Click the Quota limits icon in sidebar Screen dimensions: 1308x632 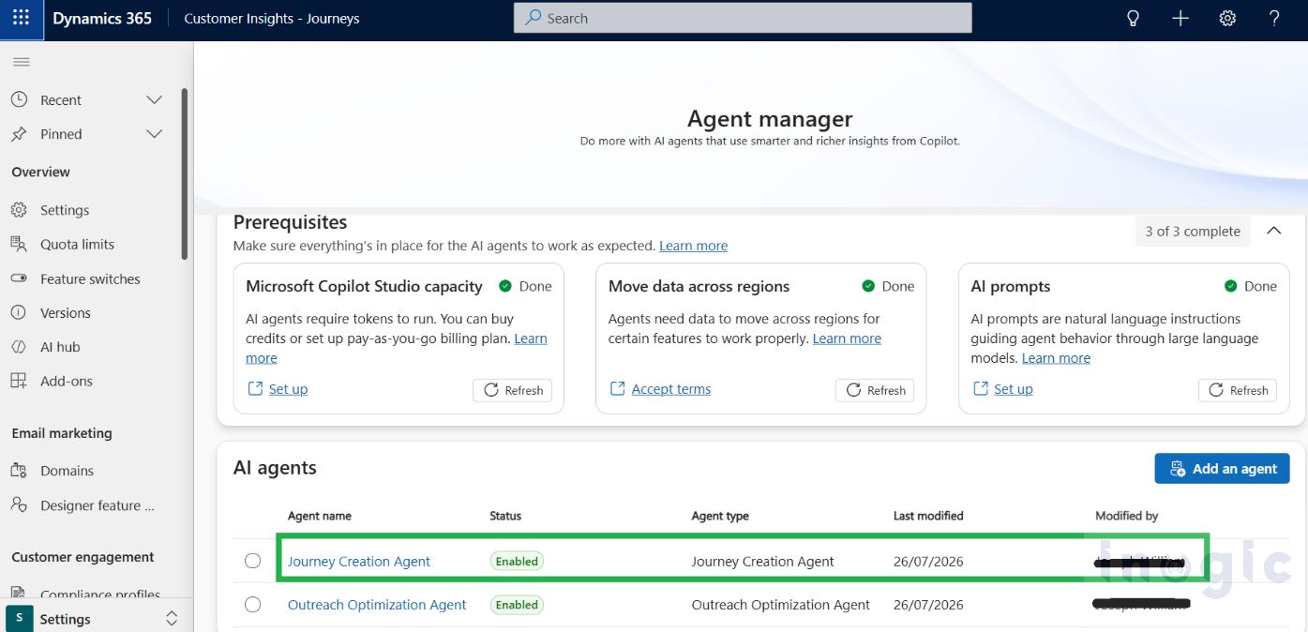point(19,244)
